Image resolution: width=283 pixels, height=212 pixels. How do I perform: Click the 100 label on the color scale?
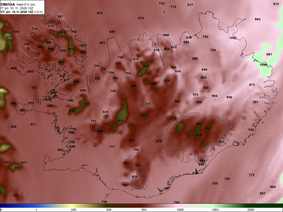73,210
